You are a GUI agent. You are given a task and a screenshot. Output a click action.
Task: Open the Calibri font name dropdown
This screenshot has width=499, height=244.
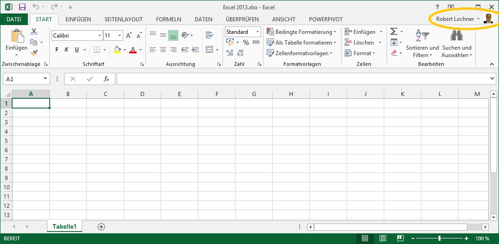pyautogui.click(x=99, y=36)
